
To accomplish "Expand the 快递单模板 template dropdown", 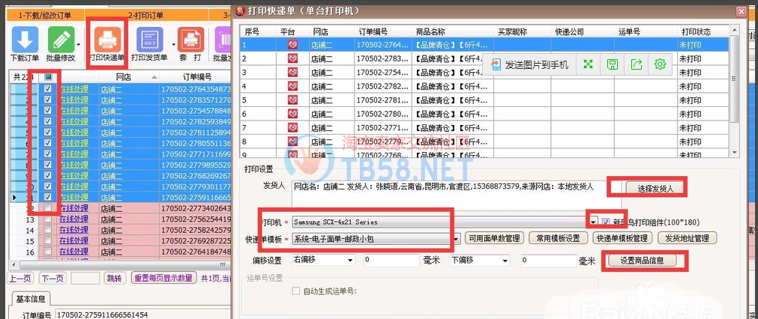I will [x=456, y=238].
